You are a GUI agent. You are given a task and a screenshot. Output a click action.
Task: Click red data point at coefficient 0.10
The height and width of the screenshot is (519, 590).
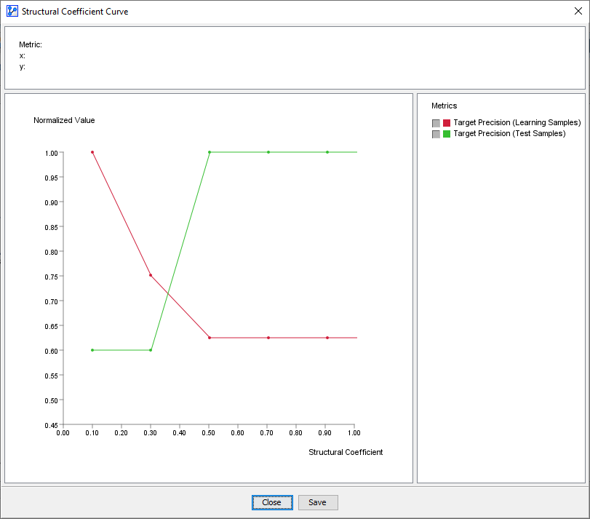92,152
